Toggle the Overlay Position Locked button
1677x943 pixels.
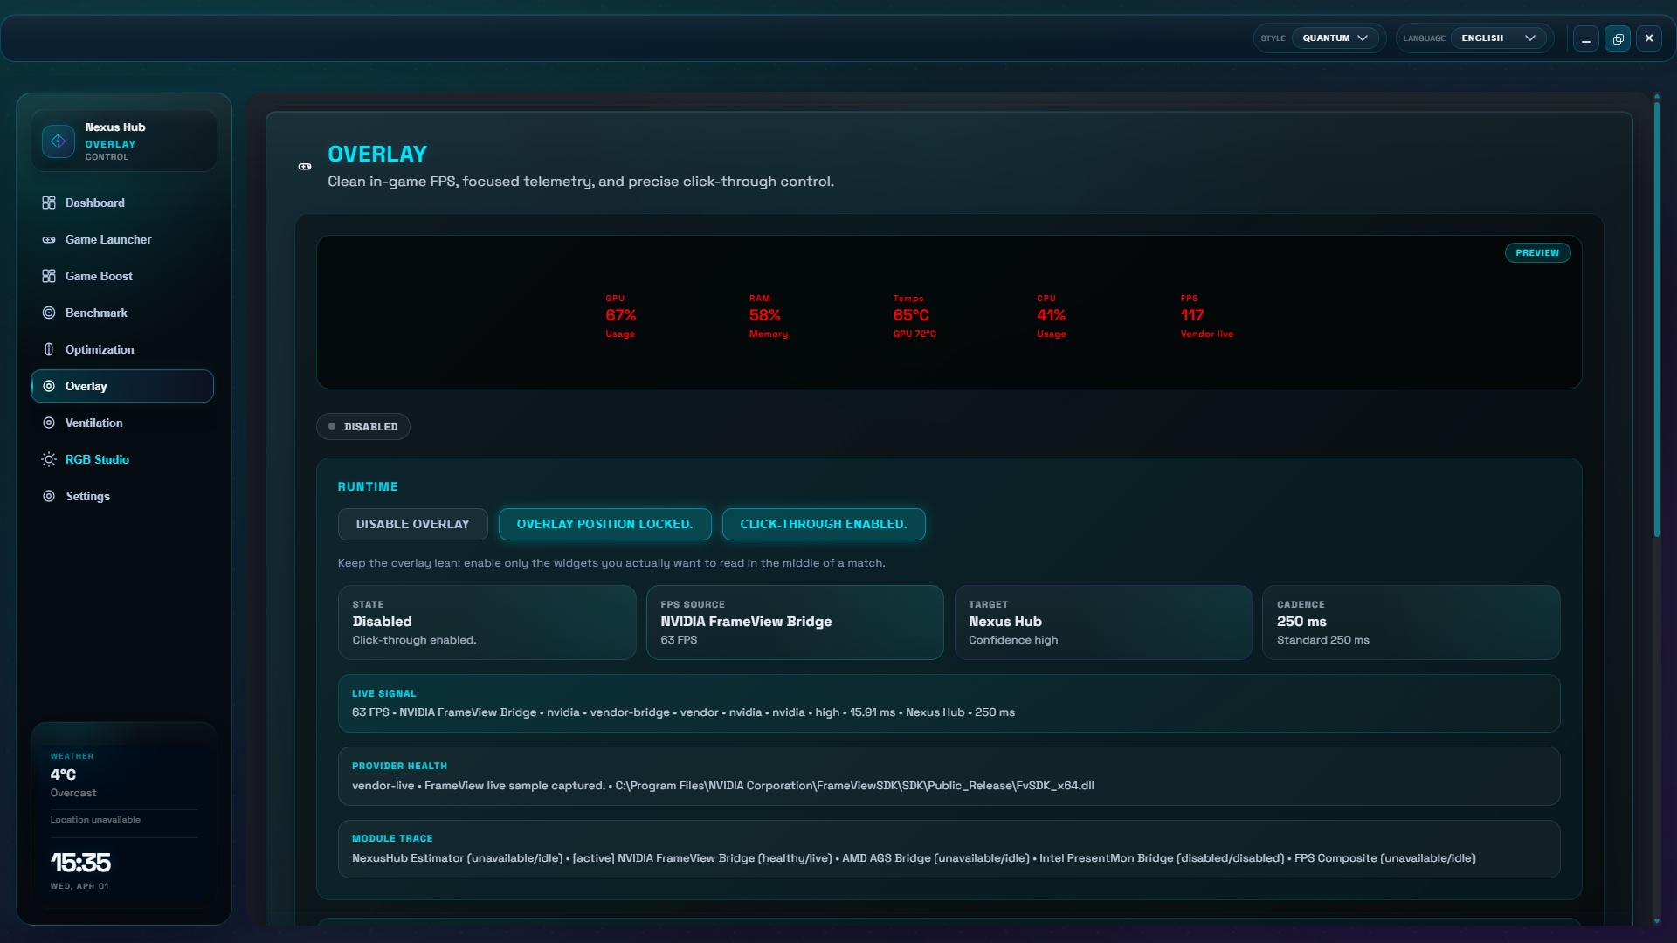click(604, 524)
